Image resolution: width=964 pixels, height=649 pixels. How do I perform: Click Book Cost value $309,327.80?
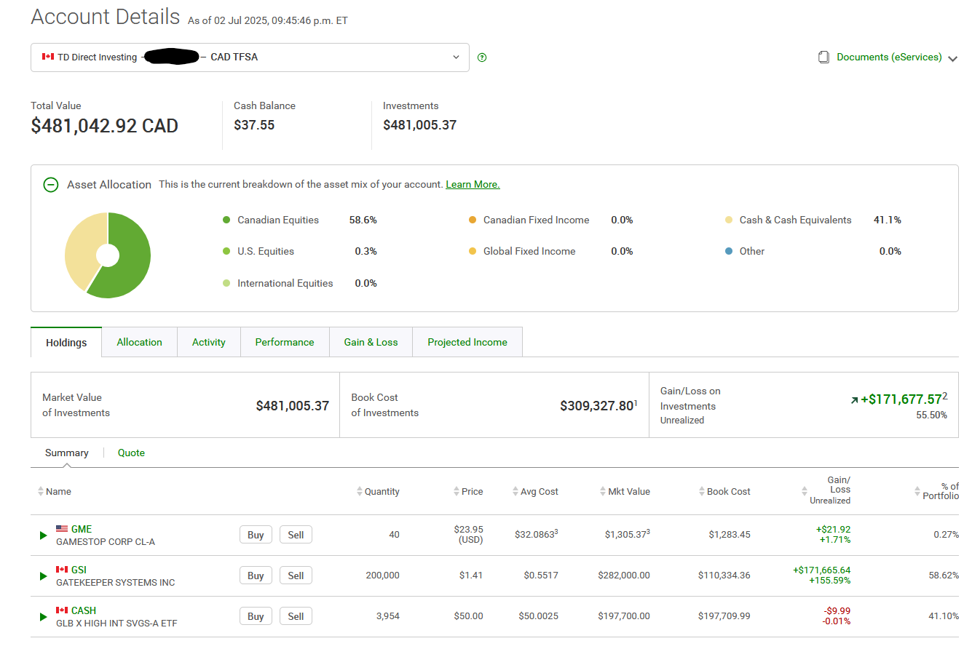pyautogui.click(x=597, y=406)
